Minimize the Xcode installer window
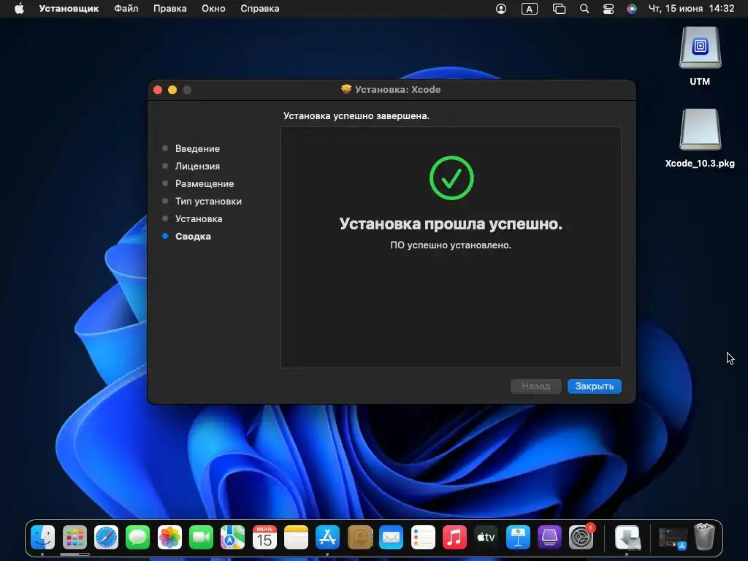The image size is (748, 561). coord(172,90)
